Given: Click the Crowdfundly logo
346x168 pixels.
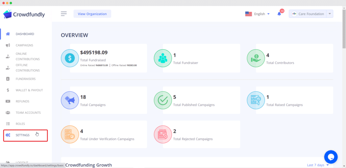Looking at the screenshot, I should point(24,14).
